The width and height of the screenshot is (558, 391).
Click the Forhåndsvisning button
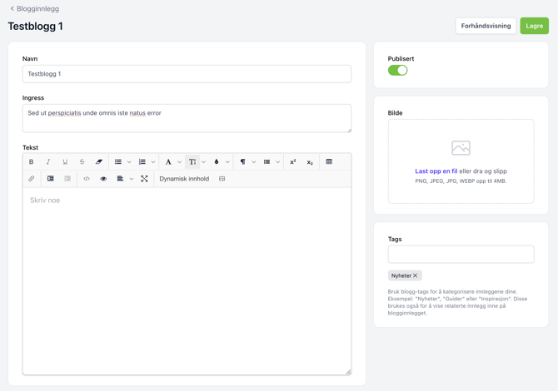click(x=486, y=26)
